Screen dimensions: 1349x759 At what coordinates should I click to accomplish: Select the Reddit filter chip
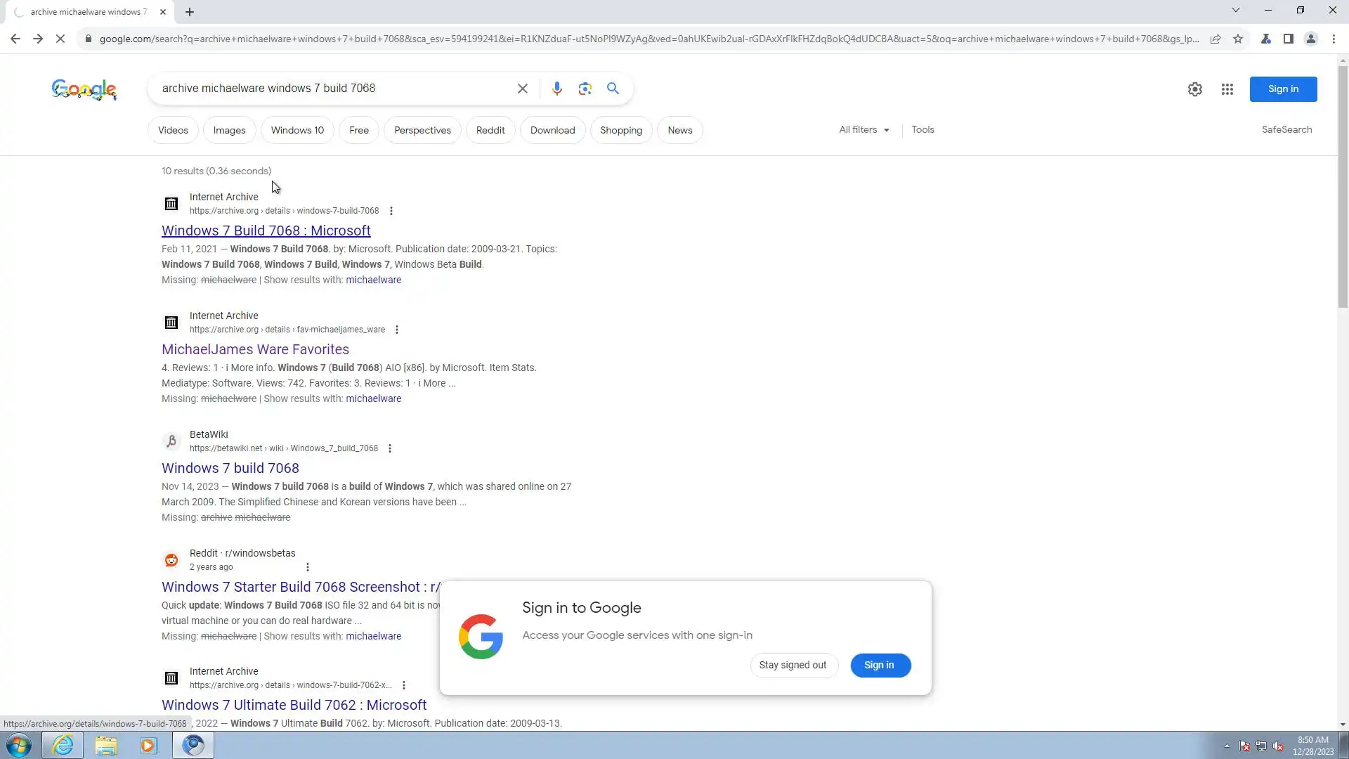coord(490,131)
